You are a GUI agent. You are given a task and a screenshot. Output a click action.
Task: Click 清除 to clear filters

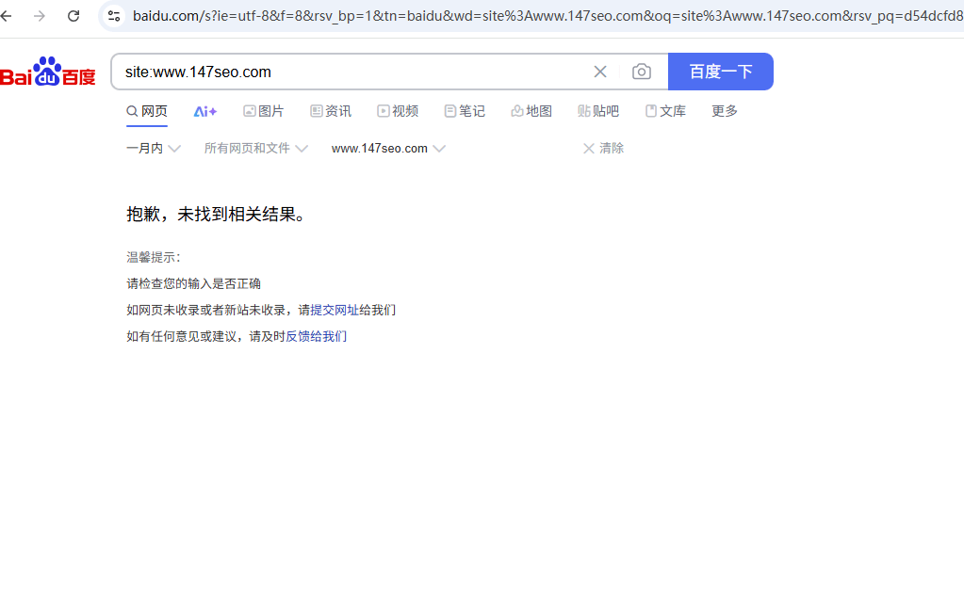coord(604,148)
